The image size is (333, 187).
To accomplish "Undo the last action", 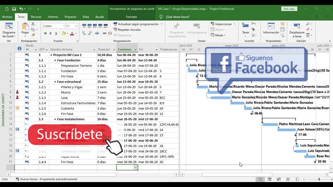I will pyautogui.click(x=21, y=9).
